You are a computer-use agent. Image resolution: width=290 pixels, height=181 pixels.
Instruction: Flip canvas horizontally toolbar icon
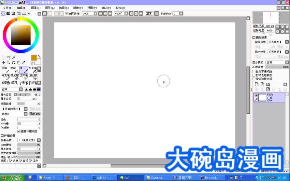pos(157,14)
